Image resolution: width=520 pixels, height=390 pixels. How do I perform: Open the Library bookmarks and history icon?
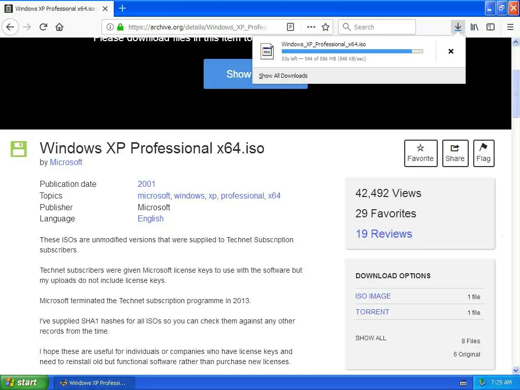click(x=474, y=27)
